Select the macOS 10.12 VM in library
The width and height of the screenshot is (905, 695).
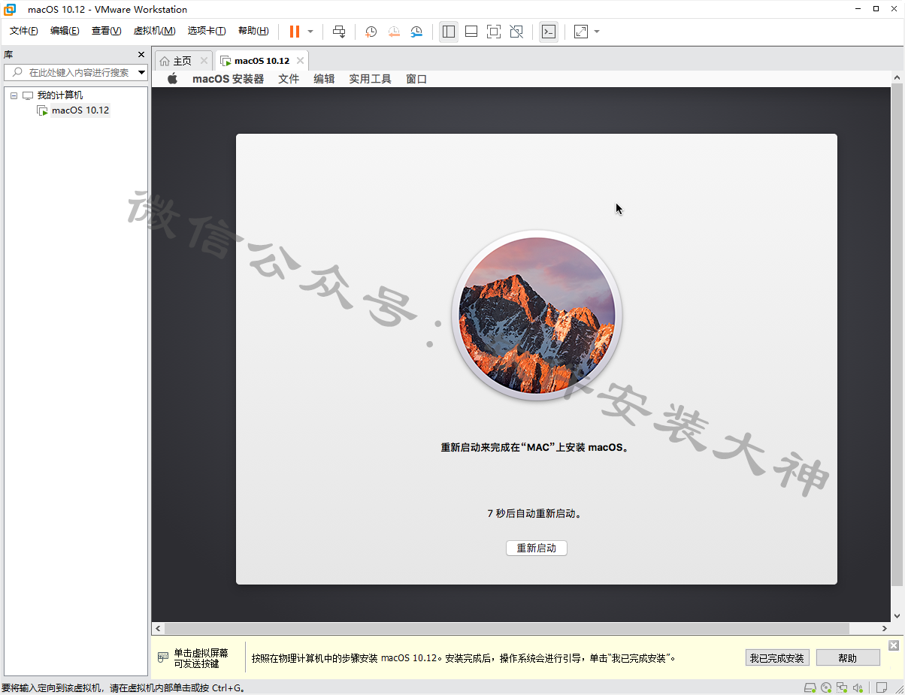coord(80,110)
